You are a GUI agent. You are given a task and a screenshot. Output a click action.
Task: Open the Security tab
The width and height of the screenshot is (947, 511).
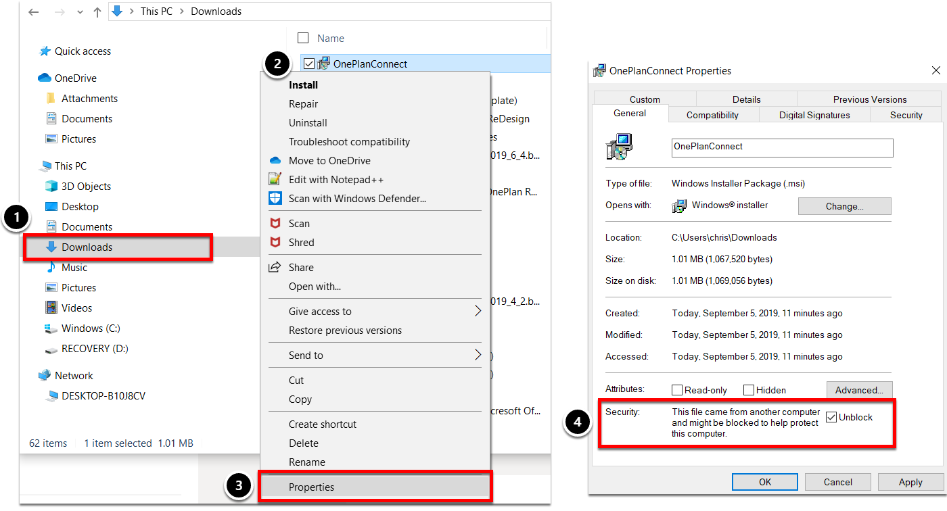[906, 115]
